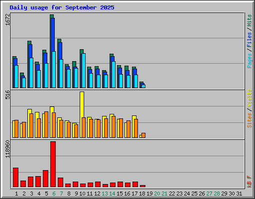This screenshot has height=199, width=255.
Task: Click the day label 18 on x-axis
Action: [142, 194]
